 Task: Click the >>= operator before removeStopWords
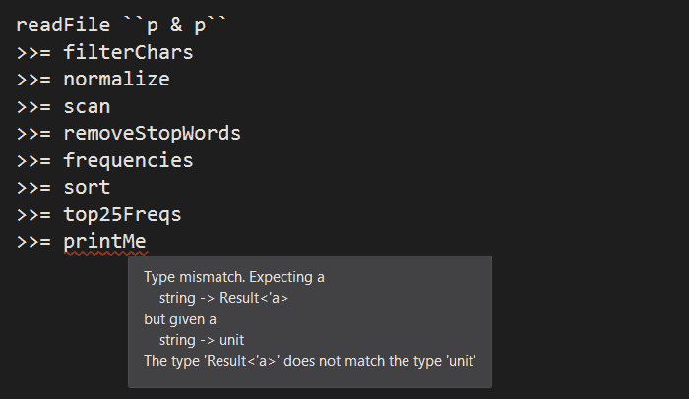[x=33, y=133]
